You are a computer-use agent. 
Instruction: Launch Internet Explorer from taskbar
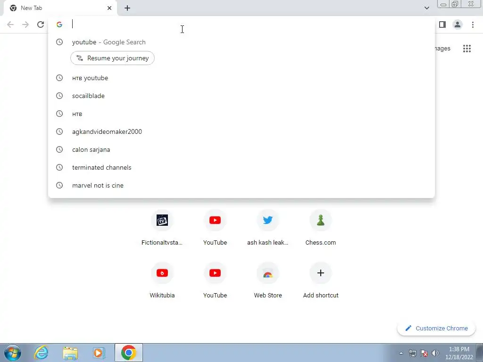coord(41,353)
